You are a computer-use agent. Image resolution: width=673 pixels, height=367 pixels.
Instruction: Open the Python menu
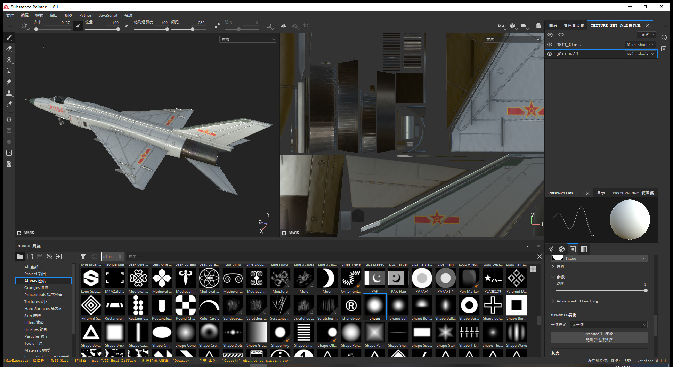click(86, 15)
